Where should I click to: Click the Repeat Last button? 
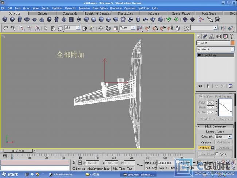coord(215,131)
